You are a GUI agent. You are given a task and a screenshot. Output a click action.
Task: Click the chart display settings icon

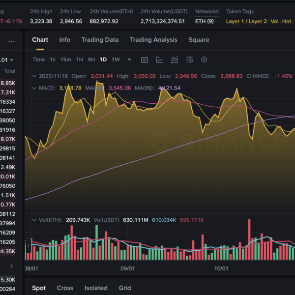click(x=189, y=59)
